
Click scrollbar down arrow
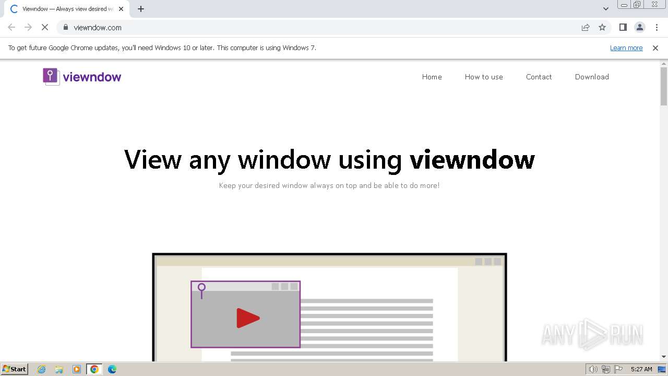(x=664, y=357)
